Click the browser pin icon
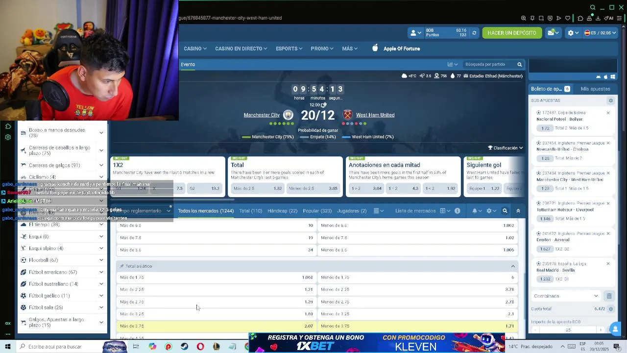 pyautogui.click(x=532, y=18)
